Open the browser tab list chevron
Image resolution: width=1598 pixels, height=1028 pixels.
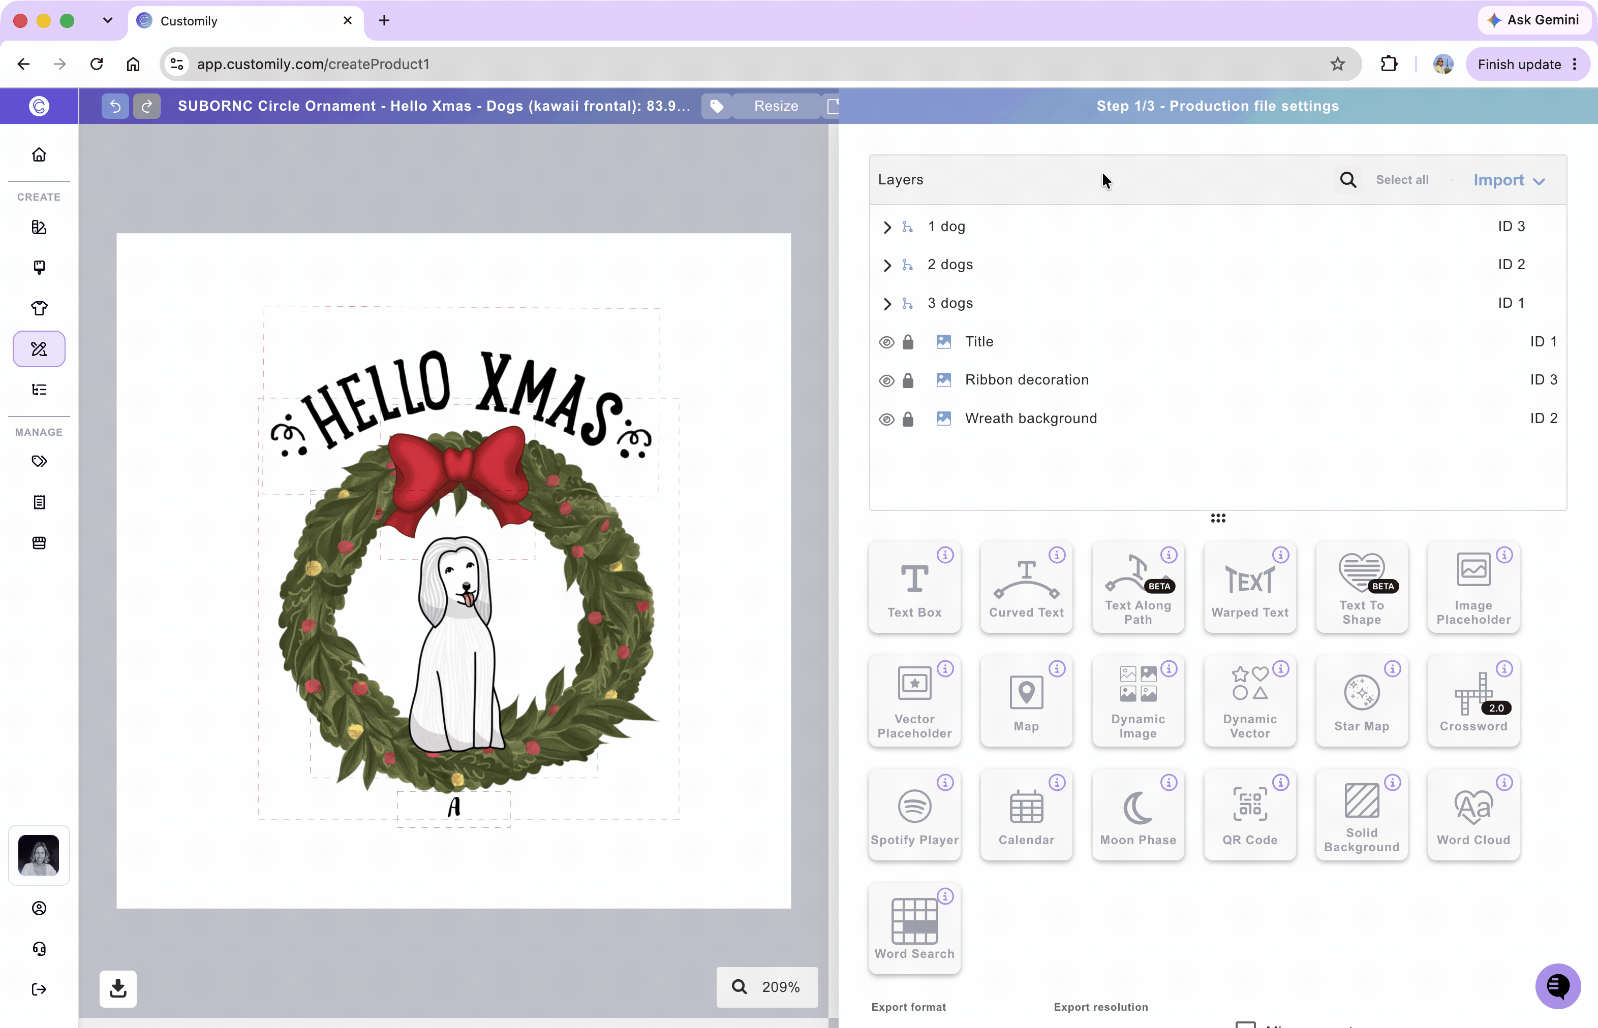[108, 20]
